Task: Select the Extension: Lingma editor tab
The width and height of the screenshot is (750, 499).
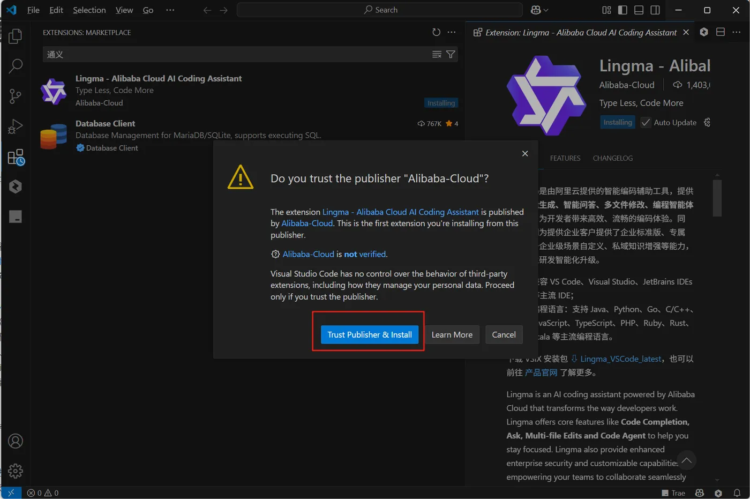Action: (x=581, y=33)
